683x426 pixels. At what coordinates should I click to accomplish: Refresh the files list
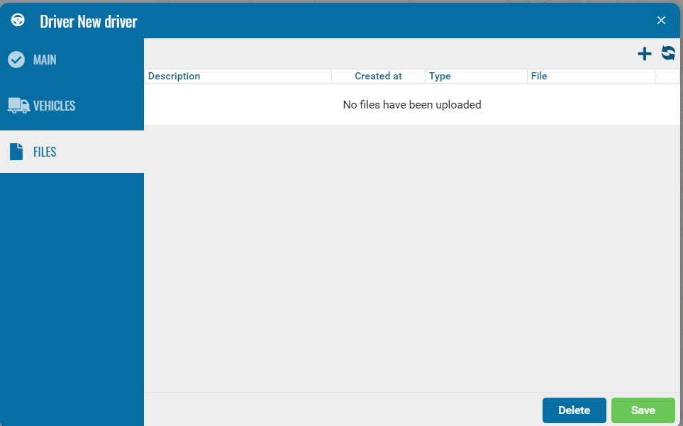[668, 53]
